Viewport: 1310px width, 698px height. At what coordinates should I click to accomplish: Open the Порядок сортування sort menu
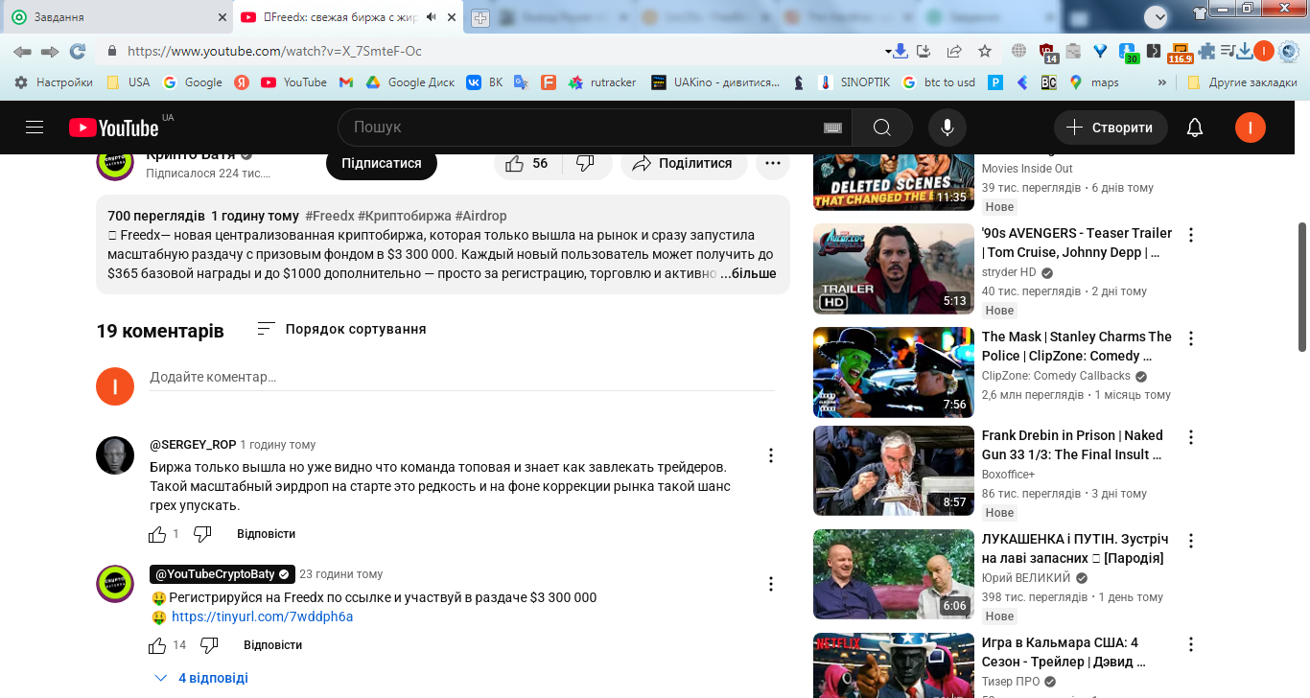[x=341, y=329]
